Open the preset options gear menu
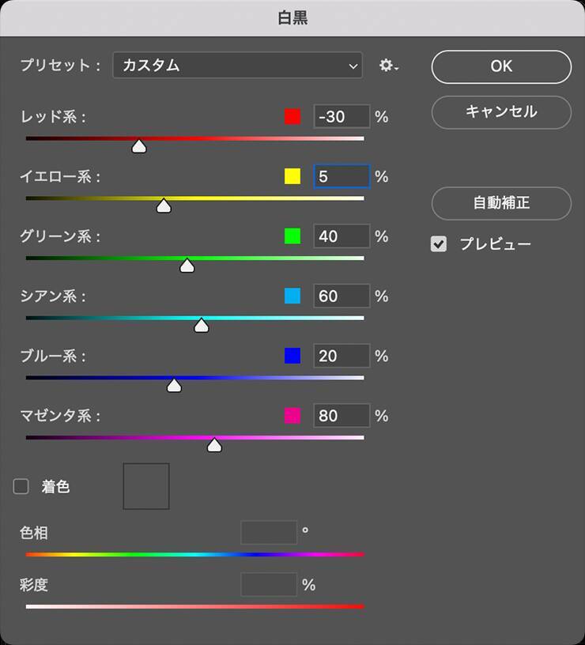The width and height of the screenshot is (585, 645). click(388, 66)
